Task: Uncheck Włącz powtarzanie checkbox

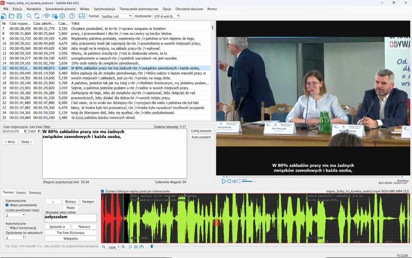Action: [7, 205]
